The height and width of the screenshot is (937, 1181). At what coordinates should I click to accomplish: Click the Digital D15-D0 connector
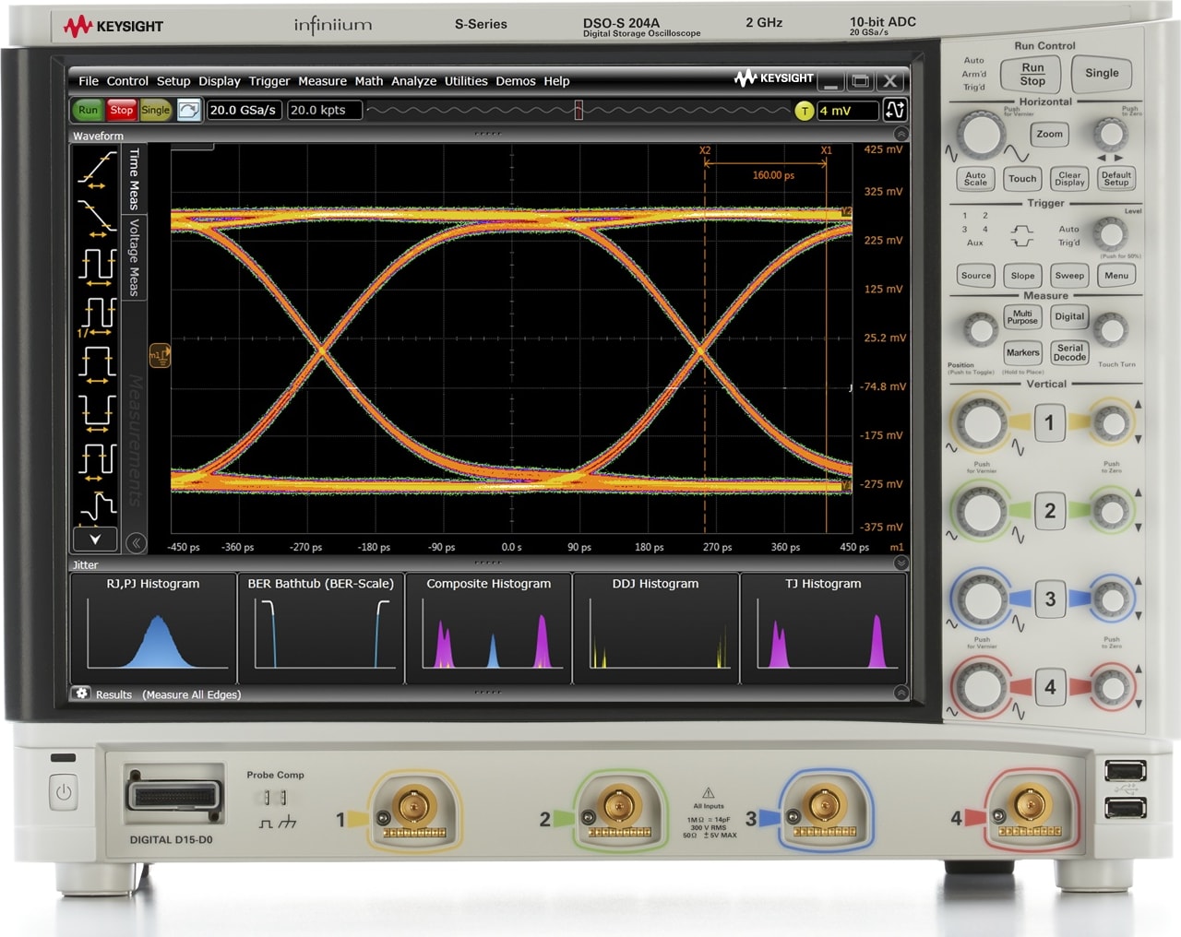click(173, 796)
